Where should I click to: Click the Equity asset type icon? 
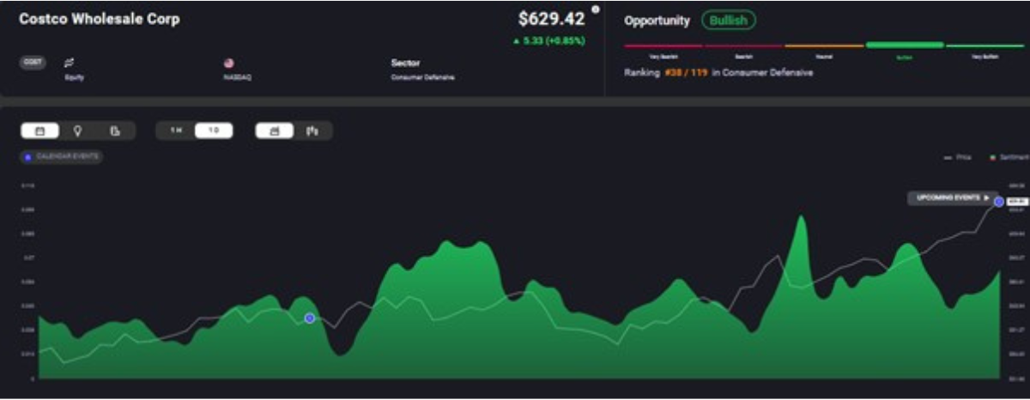click(70, 63)
